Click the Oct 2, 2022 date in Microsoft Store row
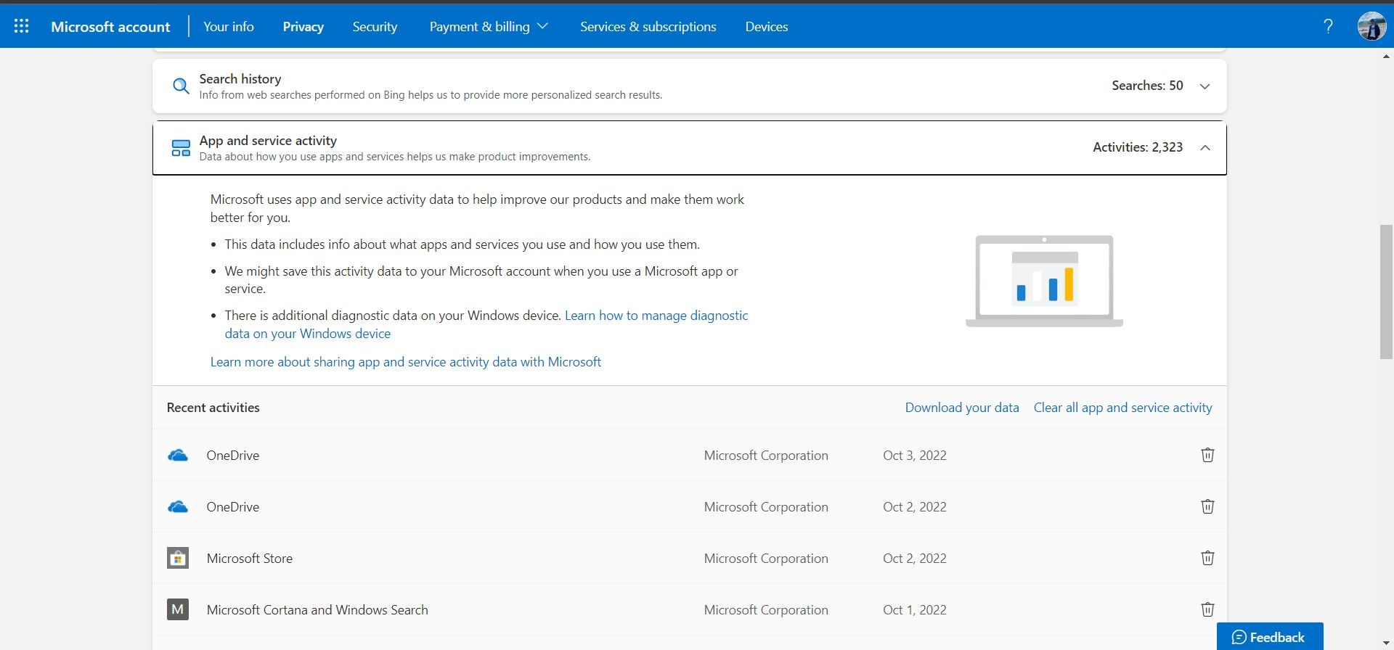 (915, 559)
